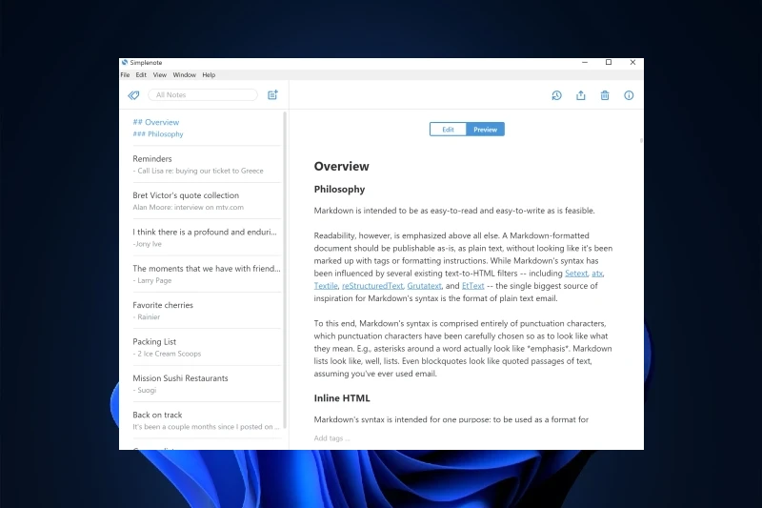Switch to Edit mode

coord(448,130)
